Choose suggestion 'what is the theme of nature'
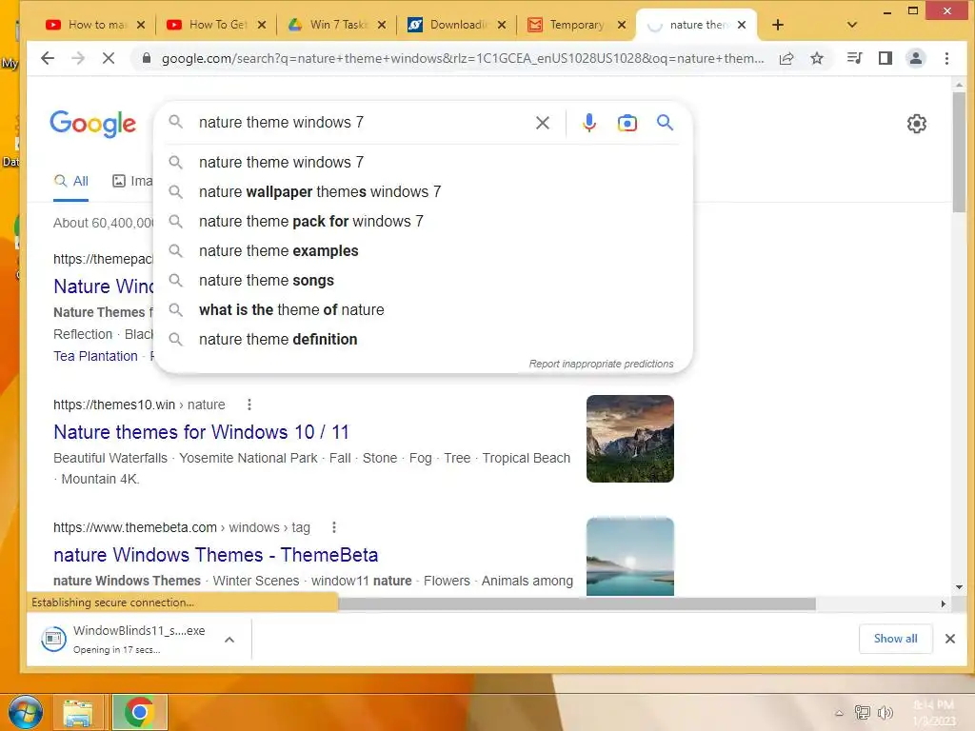975x731 pixels. (423, 310)
